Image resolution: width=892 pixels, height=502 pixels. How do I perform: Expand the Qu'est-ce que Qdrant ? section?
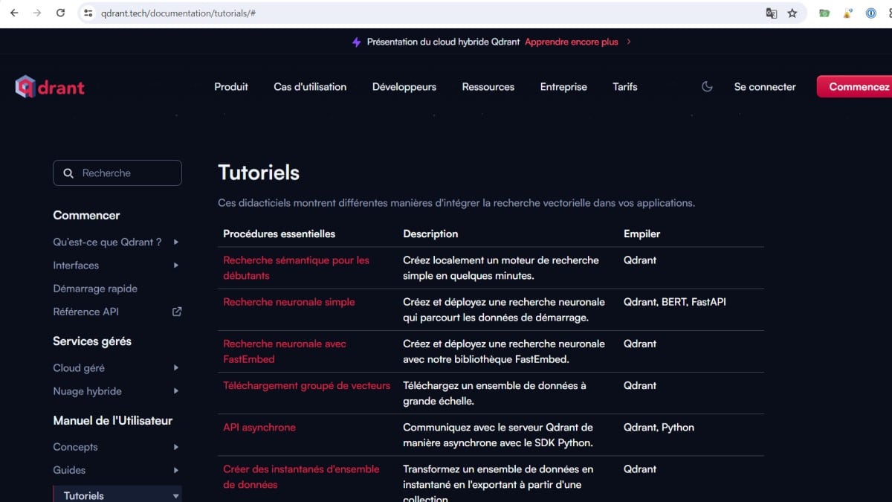tap(176, 242)
